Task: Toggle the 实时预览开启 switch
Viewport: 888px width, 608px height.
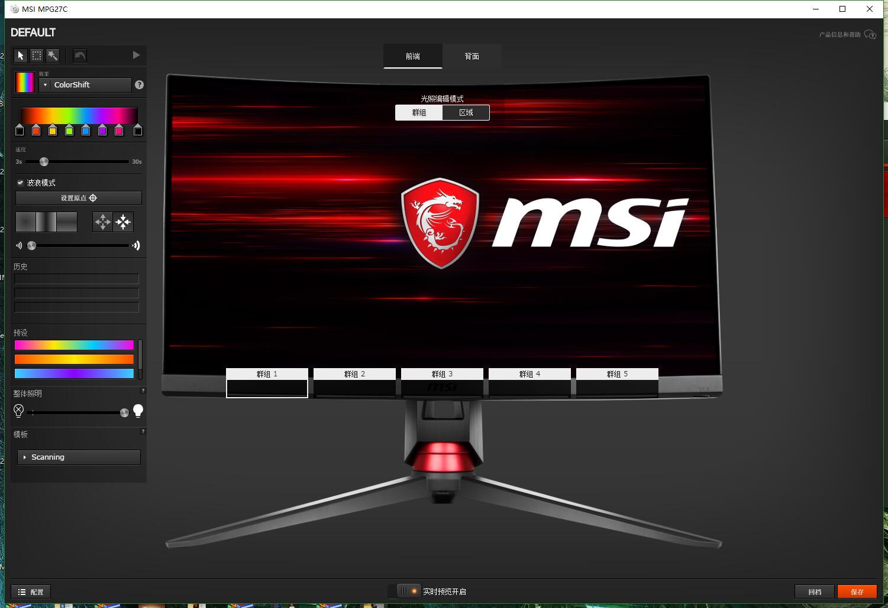Action: 404,591
